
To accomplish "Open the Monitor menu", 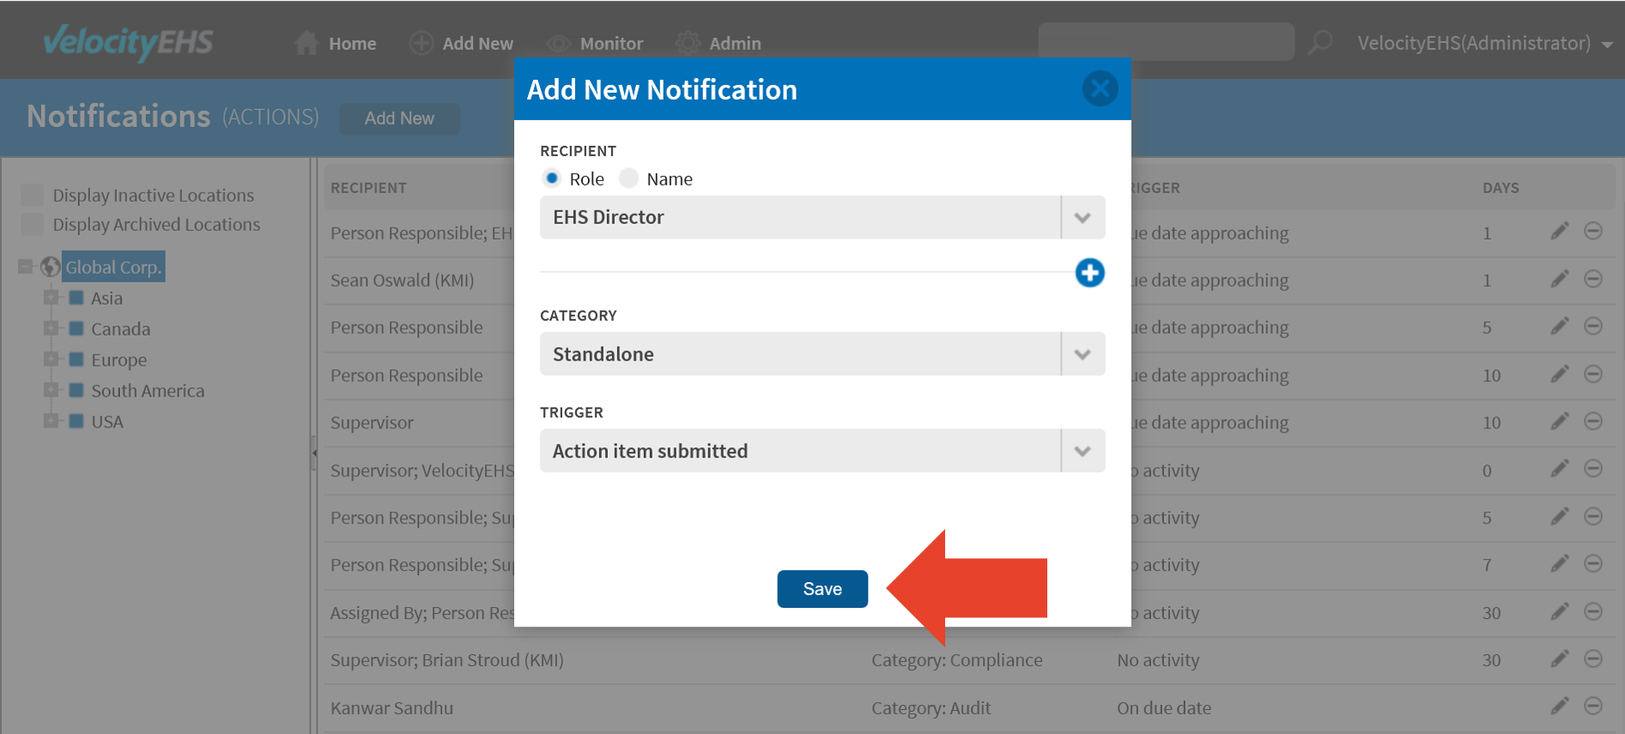I will 595,43.
